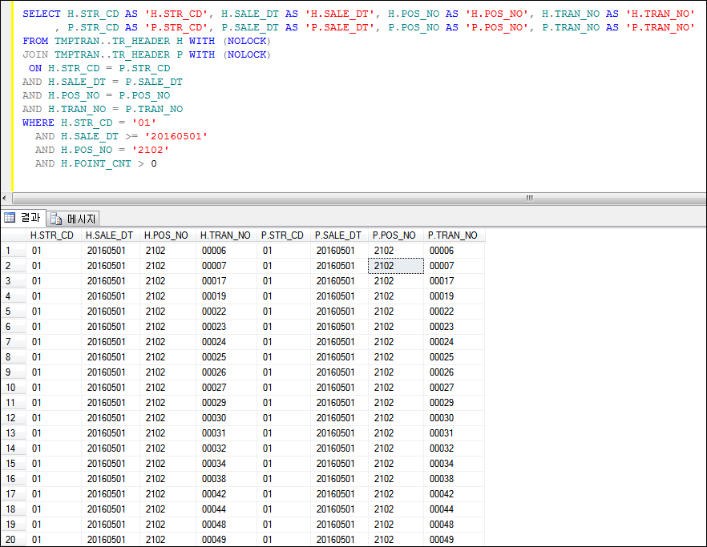The image size is (707, 547).
Task: Select the H.TRAN_NO column header
Action: pyautogui.click(x=226, y=235)
